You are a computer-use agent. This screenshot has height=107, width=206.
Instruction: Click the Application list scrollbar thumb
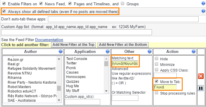click(106, 64)
